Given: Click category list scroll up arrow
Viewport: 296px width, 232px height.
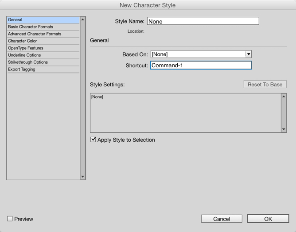Looking at the screenshot, I should (83, 19).
